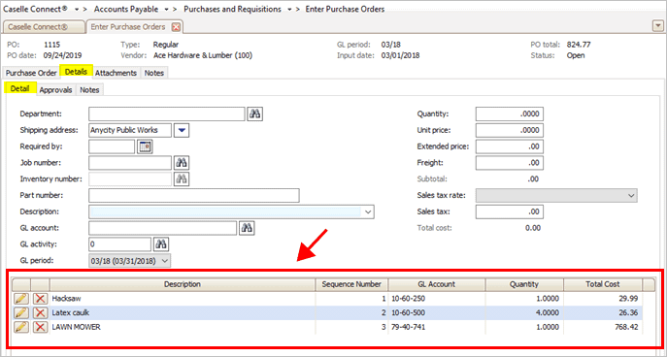Edit the Hacksaw line with pencil icon
This screenshot has height=357, width=667.
pyautogui.click(x=21, y=299)
